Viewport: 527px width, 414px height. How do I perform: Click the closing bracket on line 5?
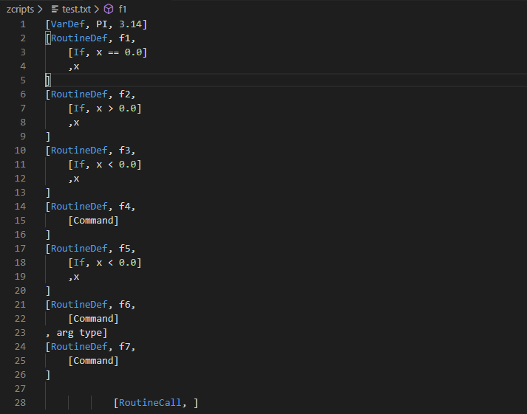point(48,80)
